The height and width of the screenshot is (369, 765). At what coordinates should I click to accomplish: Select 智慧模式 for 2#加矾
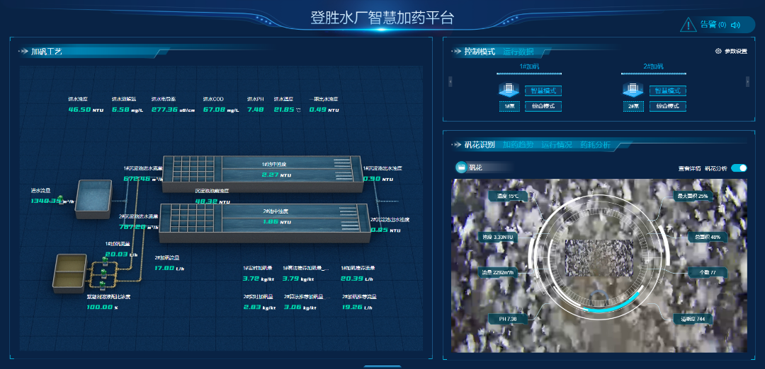coord(667,90)
